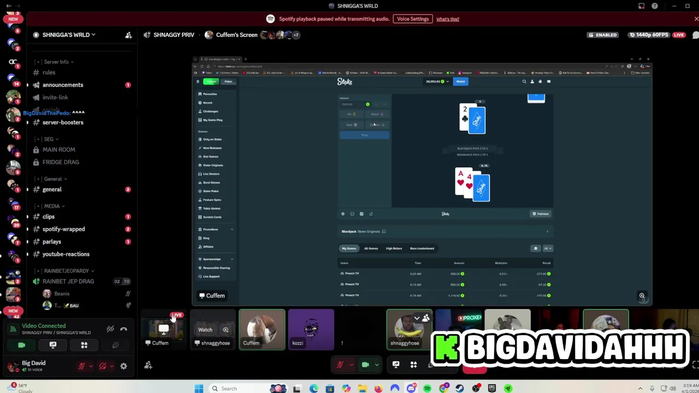This screenshot has height=393, width=699.
Task: Select Beanie in the voice channel
Action: pyautogui.click(x=62, y=294)
